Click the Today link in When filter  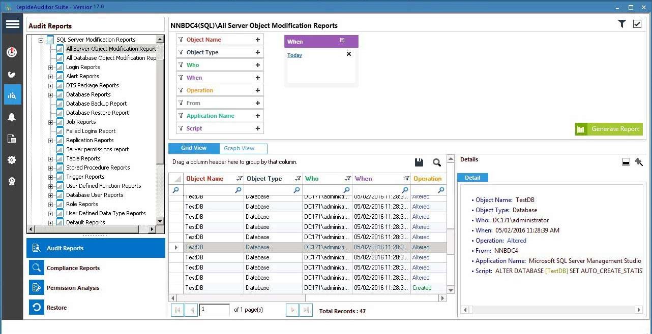click(294, 55)
